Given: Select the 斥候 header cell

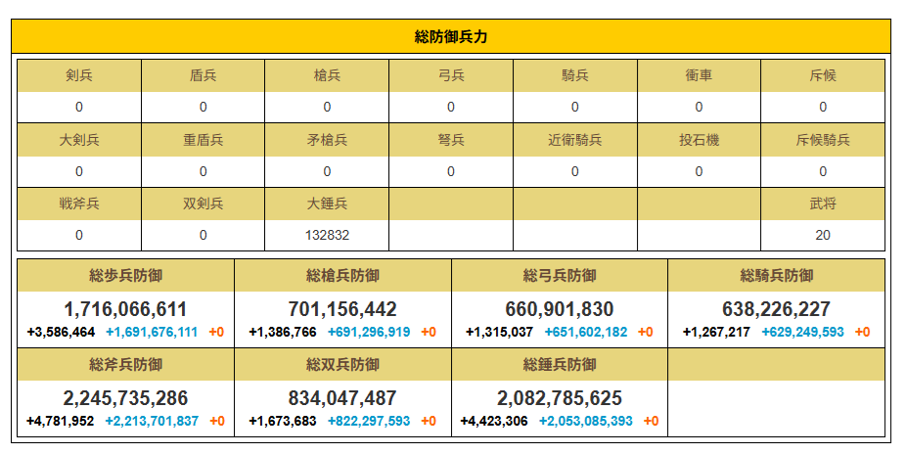Looking at the screenshot, I should pyautogui.click(x=823, y=75).
